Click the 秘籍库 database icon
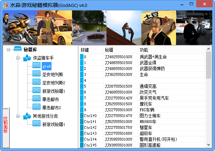Screen dimensions: 215x151 click(18, 49)
